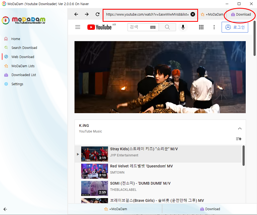Click the main page vertical scrollbar
This screenshot has height=215, width=257.
pos(255,38)
